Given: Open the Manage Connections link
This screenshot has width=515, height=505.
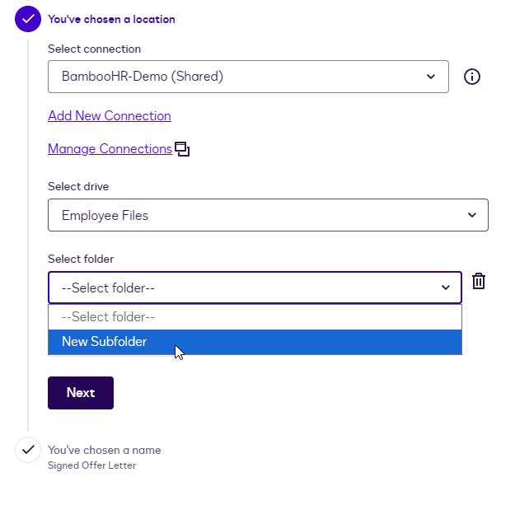Looking at the screenshot, I should pos(110,149).
